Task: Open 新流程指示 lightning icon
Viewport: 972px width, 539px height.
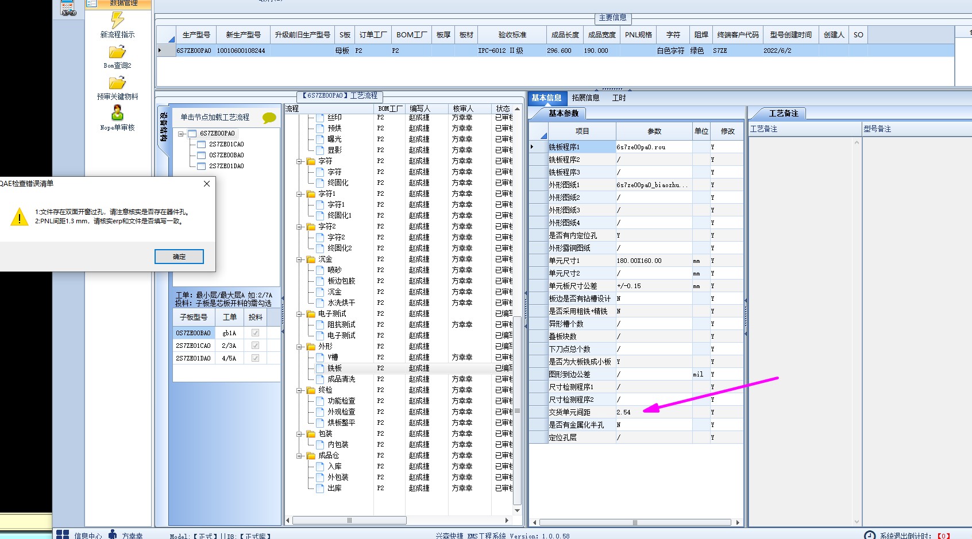Action: [117, 20]
